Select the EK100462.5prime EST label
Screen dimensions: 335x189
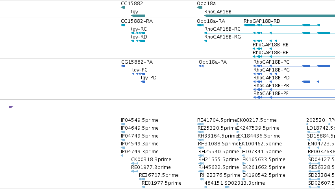click(260, 144)
